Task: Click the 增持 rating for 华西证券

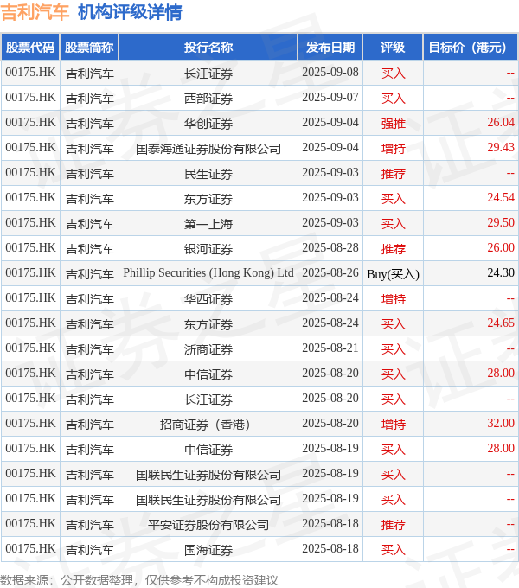Action: [393, 299]
